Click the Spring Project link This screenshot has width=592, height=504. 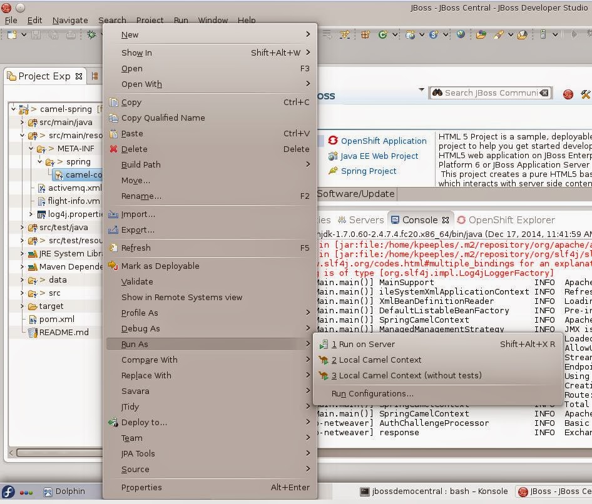point(369,171)
